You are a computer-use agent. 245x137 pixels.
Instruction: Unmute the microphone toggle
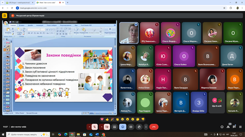[94, 127]
